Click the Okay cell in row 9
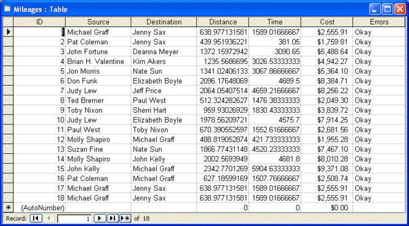The height and width of the screenshot is (226, 409). coord(379,110)
